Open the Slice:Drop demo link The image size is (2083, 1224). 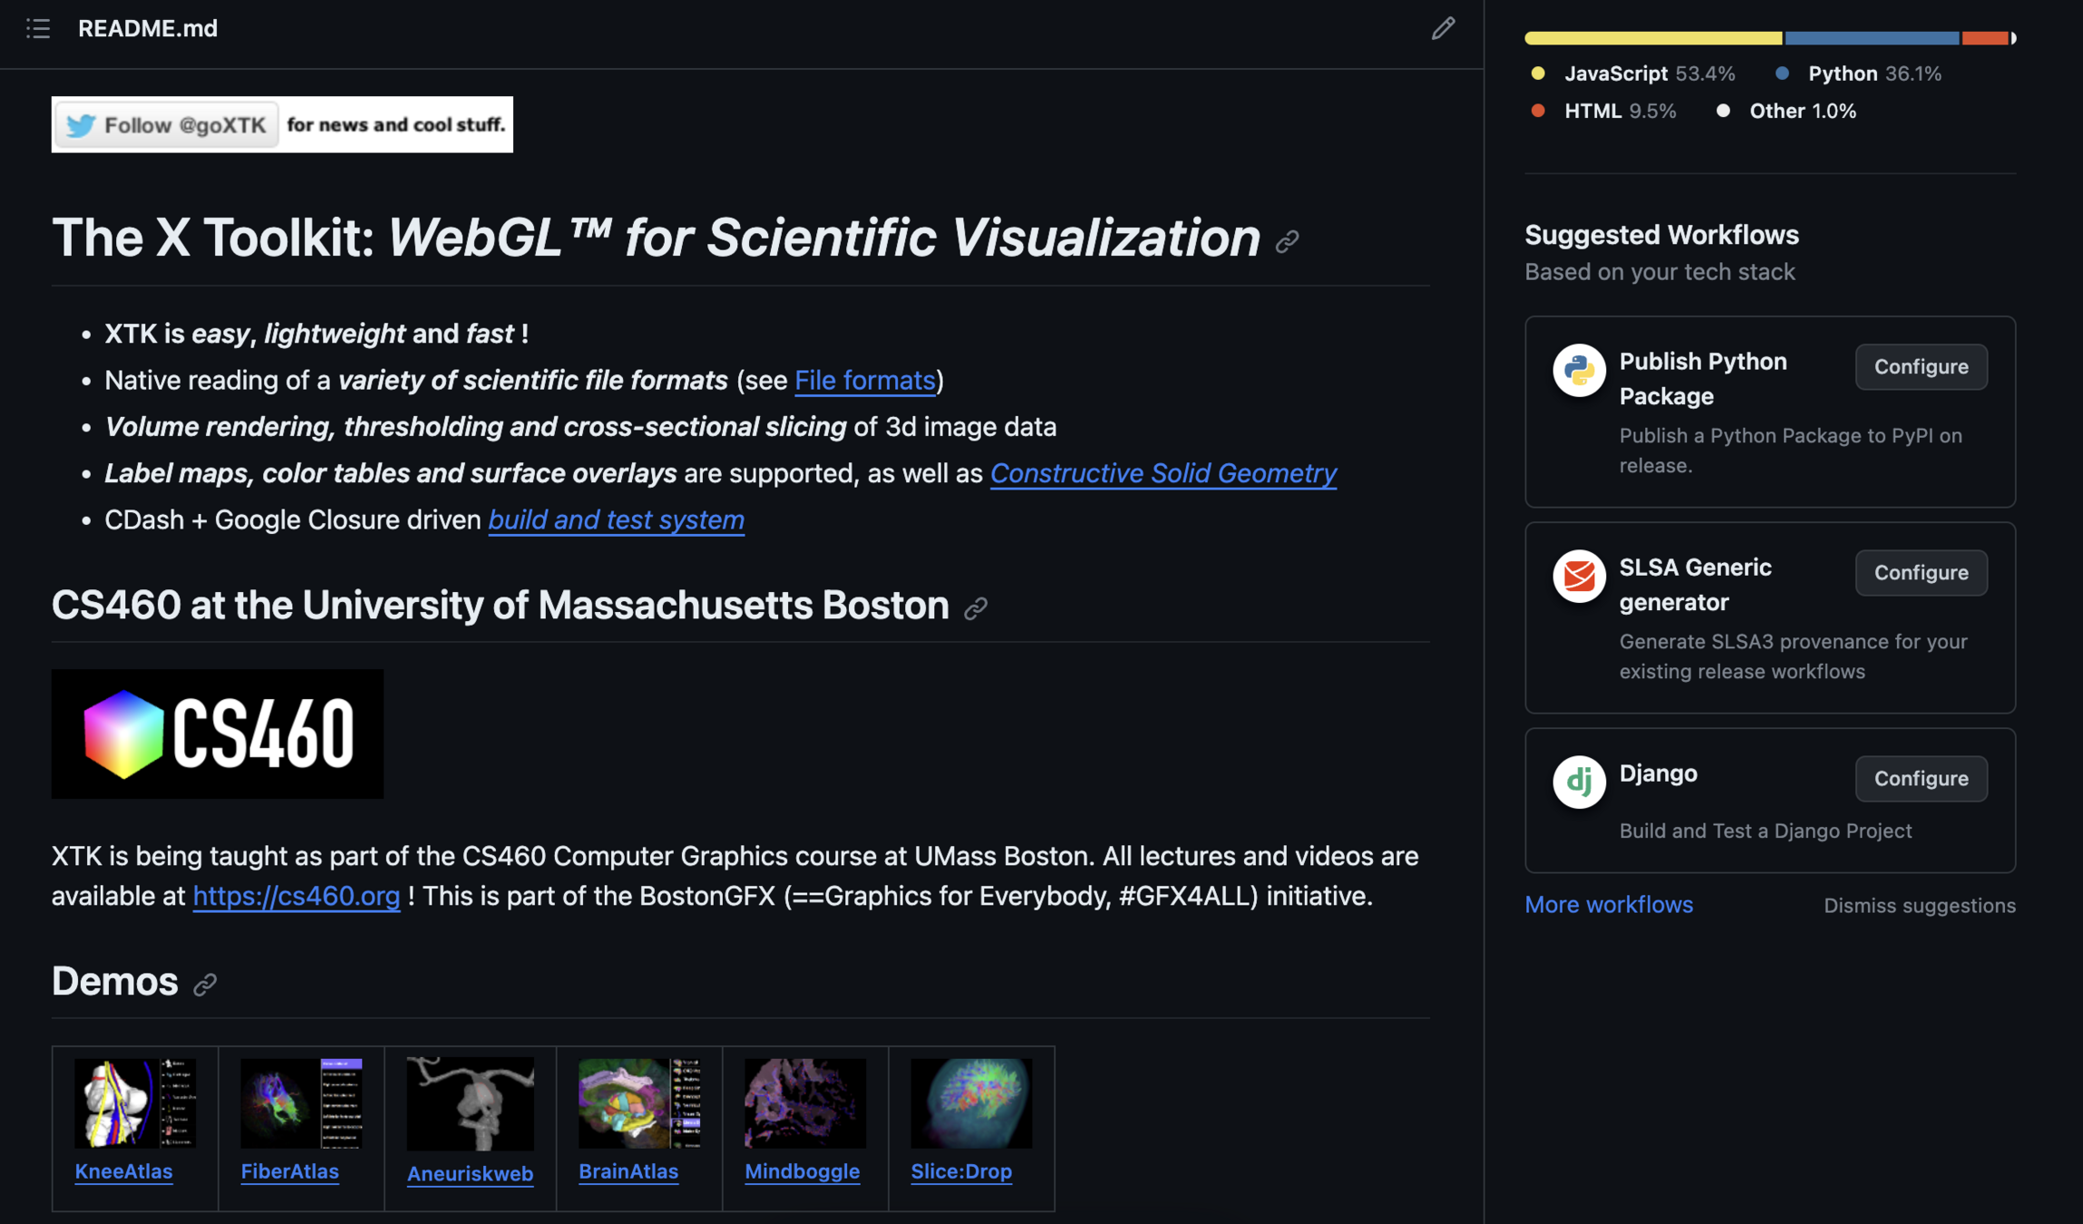pyautogui.click(x=960, y=1171)
